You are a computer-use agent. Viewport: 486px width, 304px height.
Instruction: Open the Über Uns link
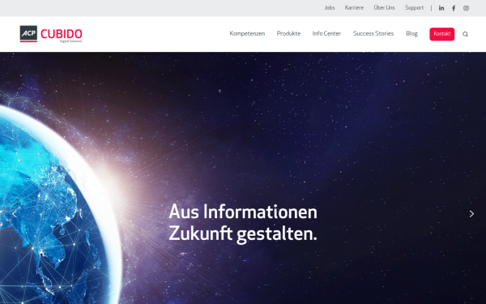(x=384, y=8)
